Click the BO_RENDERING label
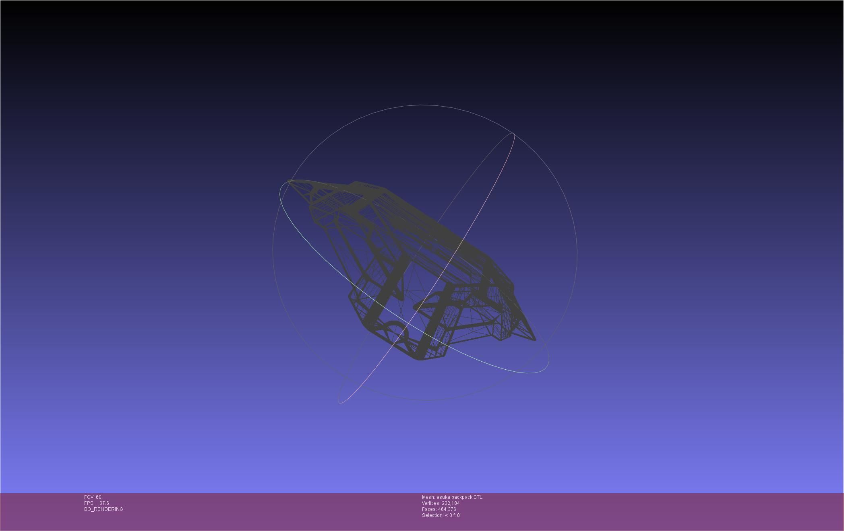 click(x=103, y=509)
